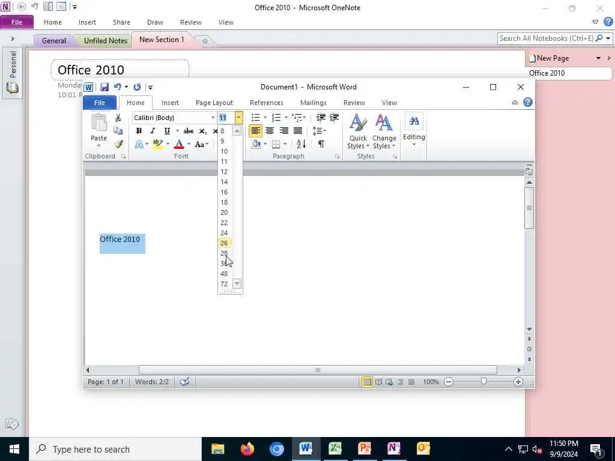
Task: Click the Words: 2/2 status bar counter
Action: coord(152,382)
